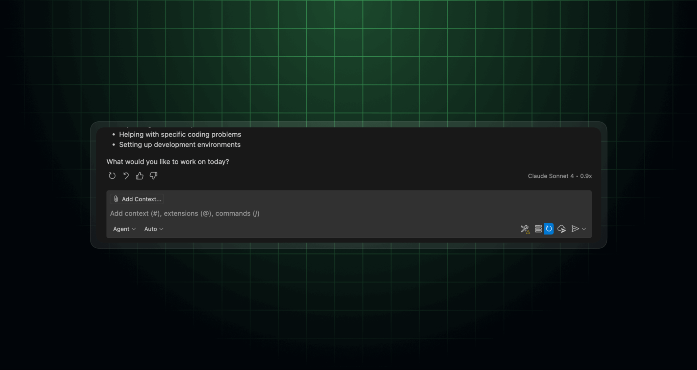Click the retry response icon

(112, 176)
